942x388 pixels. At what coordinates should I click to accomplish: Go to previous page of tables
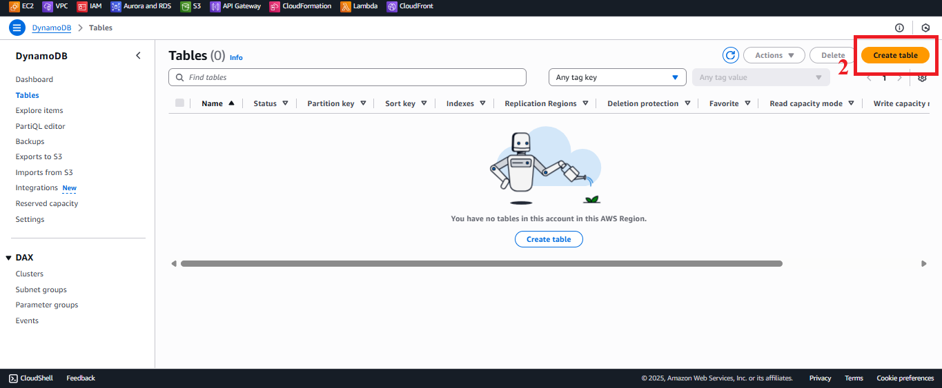click(870, 78)
